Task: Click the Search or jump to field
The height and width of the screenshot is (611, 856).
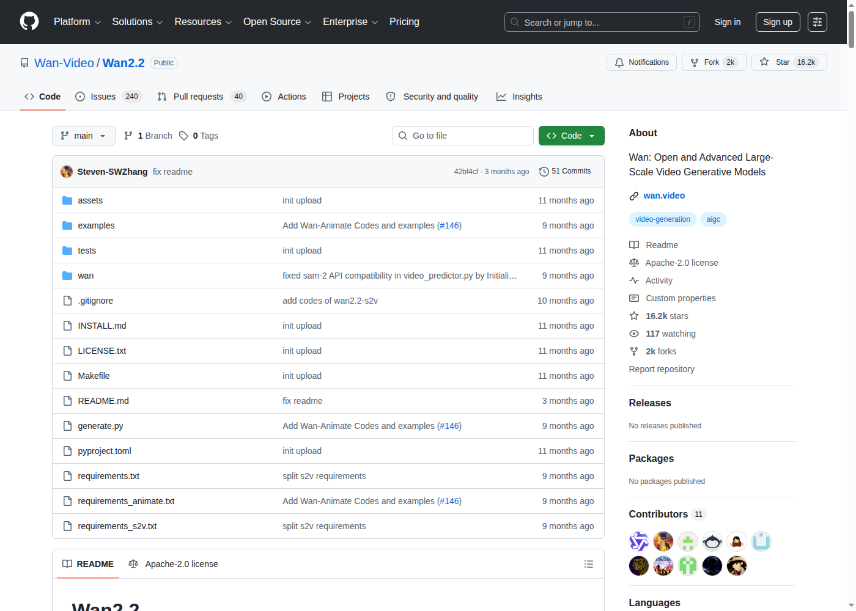Action: (x=602, y=22)
